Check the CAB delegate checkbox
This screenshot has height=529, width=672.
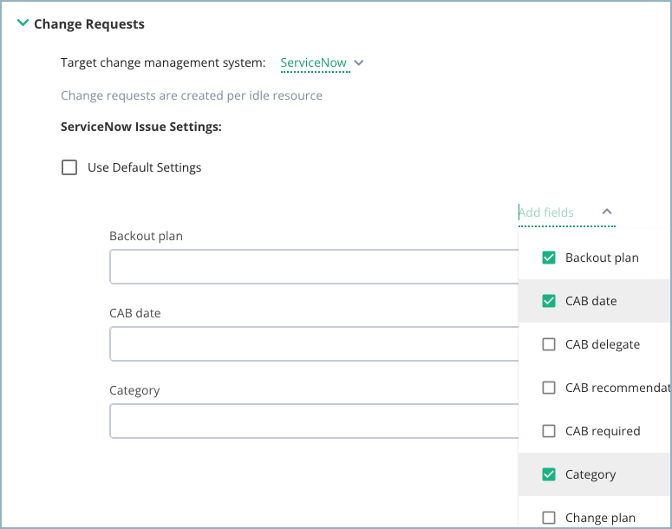549,344
